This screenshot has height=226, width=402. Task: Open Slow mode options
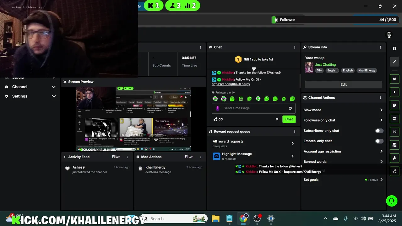pos(344,110)
